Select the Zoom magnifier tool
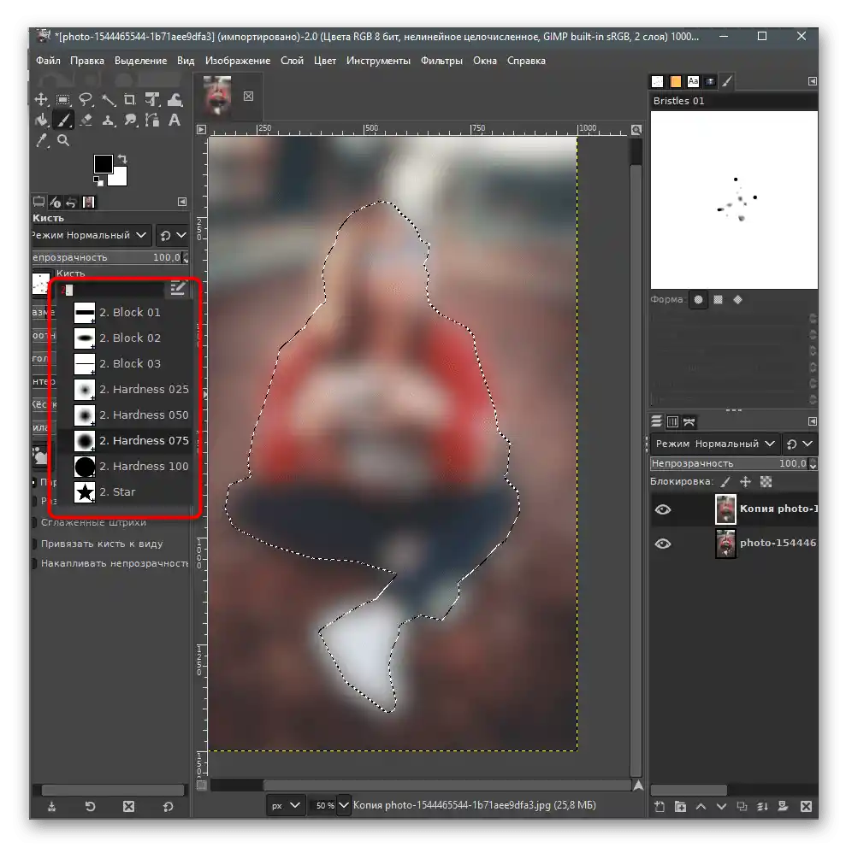Image resolution: width=846 pixels, height=847 pixels. [63, 140]
